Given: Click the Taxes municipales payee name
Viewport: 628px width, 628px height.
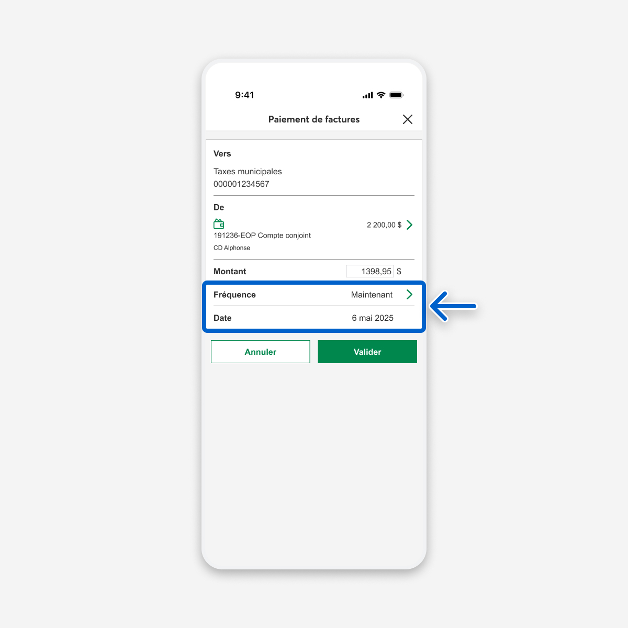Looking at the screenshot, I should coord(248,172).
